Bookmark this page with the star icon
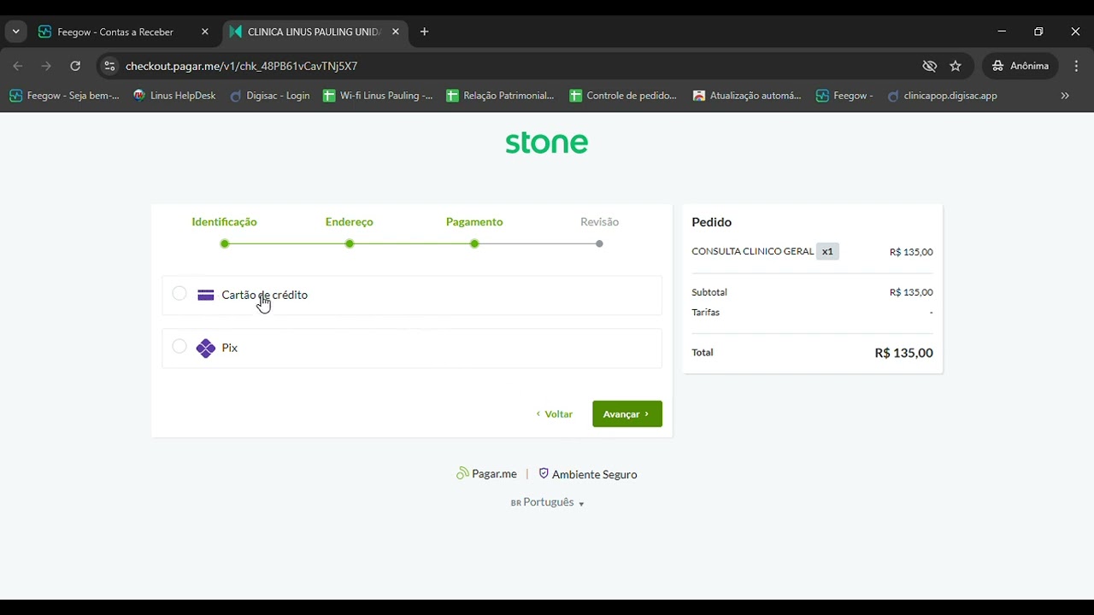Image resolution: width=1094 pixels, height=615 pixels. 956,66
